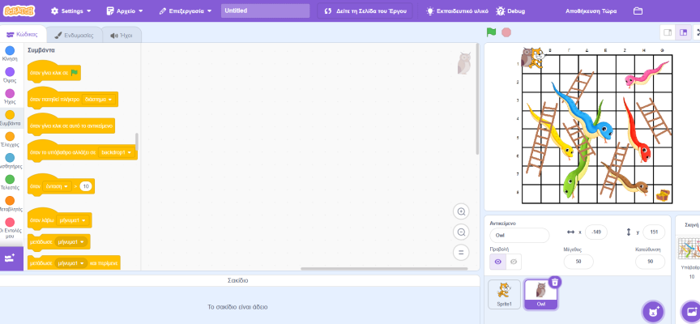Select the Sprite1 cat thumbnail
The height and width of the screenshot is (324, 700).
(504, 294)
